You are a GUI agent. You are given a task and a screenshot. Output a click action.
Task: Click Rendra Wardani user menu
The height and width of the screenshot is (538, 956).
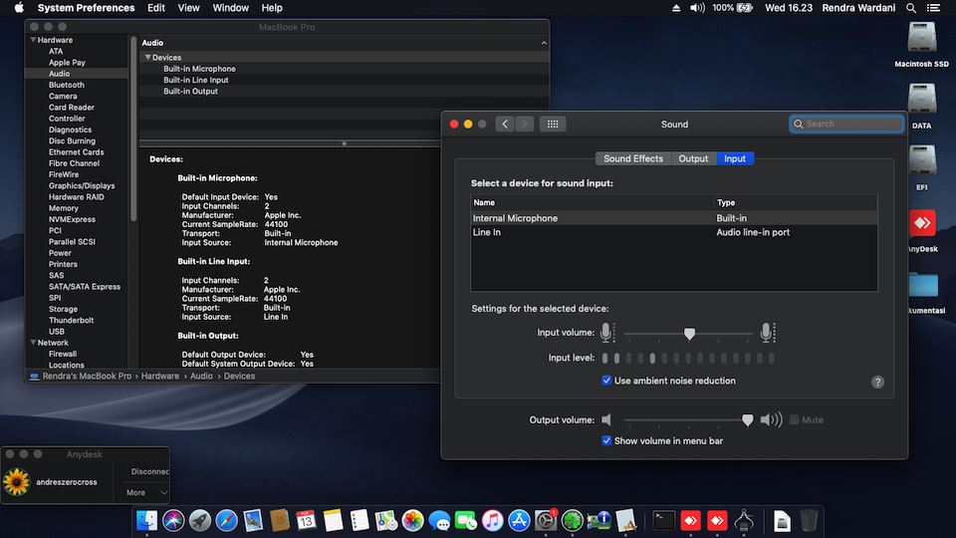858,8
